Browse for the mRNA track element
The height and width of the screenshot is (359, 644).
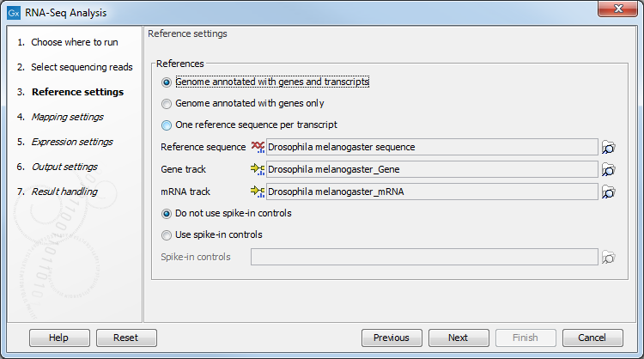(x=608, y=192)
